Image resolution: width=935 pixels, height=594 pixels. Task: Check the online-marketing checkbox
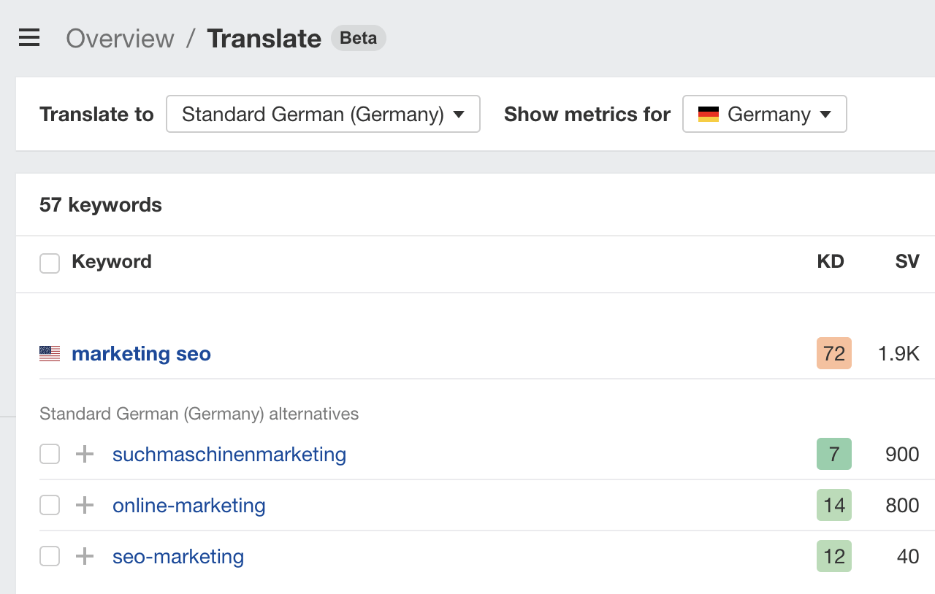49,505
